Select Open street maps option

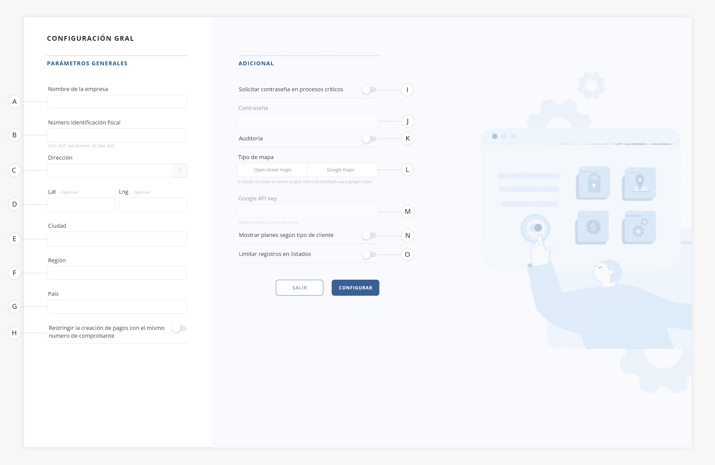tap(272, 170)
